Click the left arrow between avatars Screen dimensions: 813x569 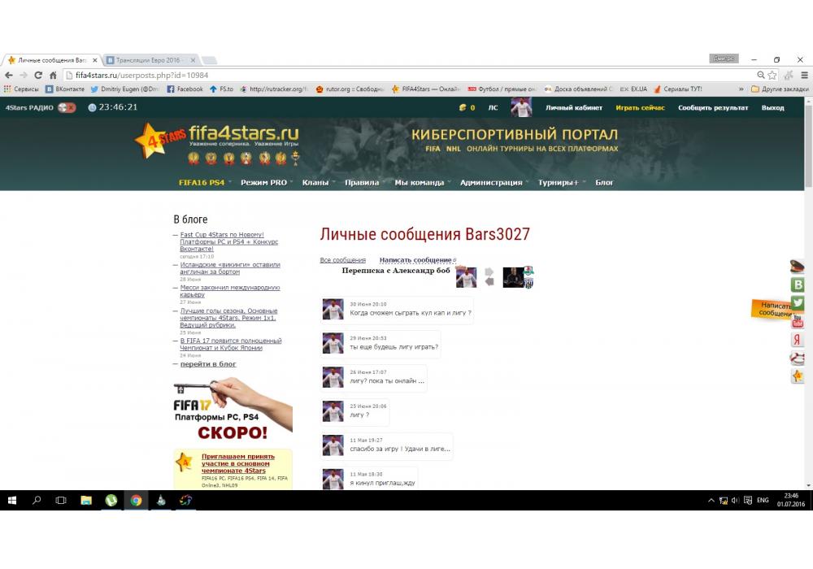pyautogui.click(x=489, y=281)
